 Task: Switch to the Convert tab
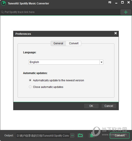tap(74, 43)
